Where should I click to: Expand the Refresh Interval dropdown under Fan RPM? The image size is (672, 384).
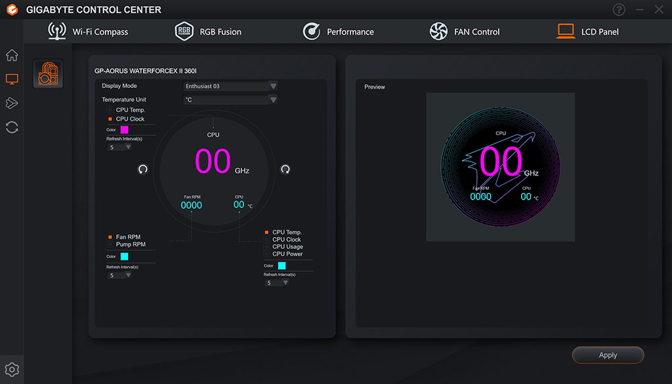pos(119,275)
